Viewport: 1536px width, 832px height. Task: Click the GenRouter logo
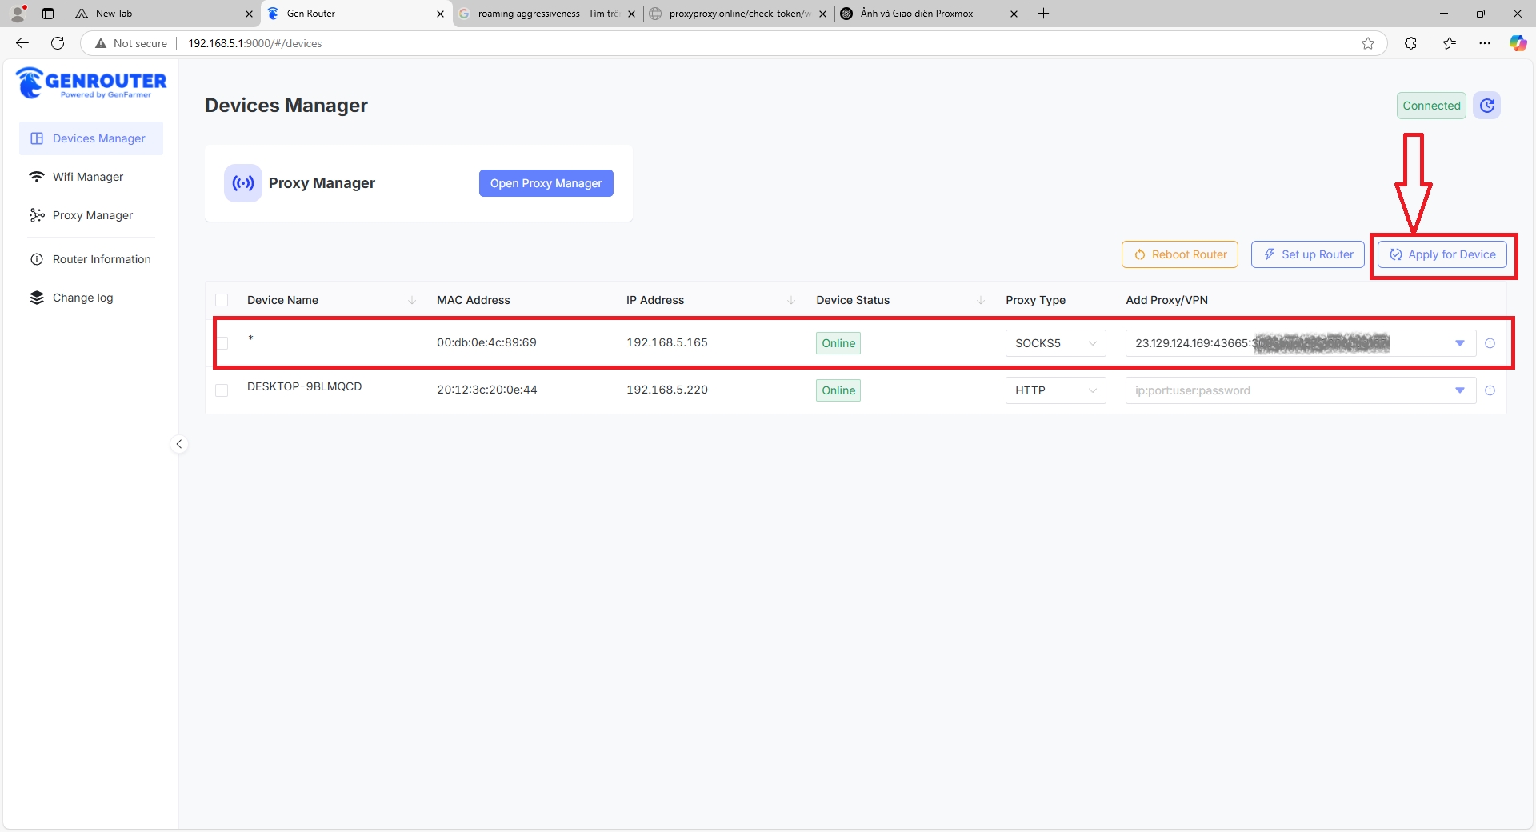pyautogui.click(x=91, y=83)
